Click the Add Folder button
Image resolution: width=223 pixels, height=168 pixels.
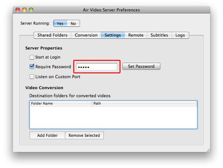(x=47, y=135)
